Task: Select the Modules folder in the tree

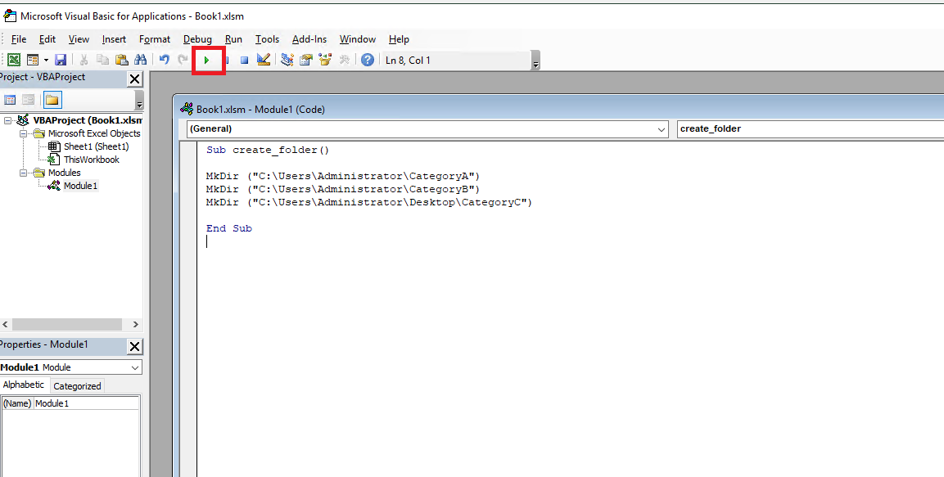Action: coord(65,173)
